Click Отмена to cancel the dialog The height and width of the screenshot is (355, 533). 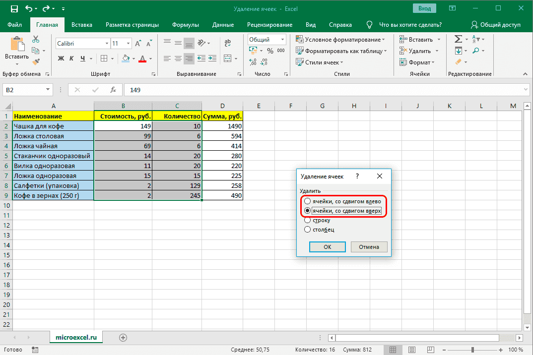[x=369, y=247]
